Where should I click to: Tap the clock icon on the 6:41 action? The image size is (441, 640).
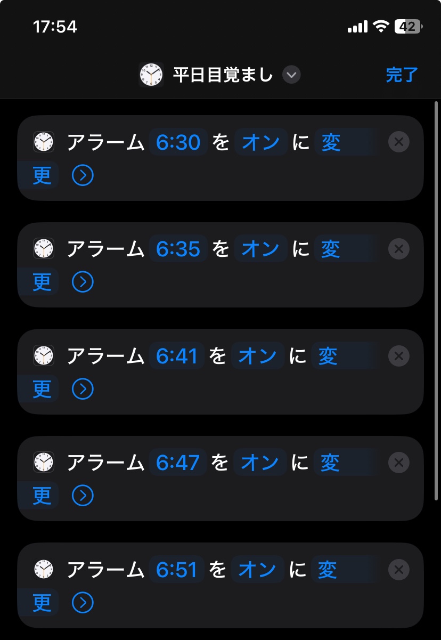tap(44, 356)
